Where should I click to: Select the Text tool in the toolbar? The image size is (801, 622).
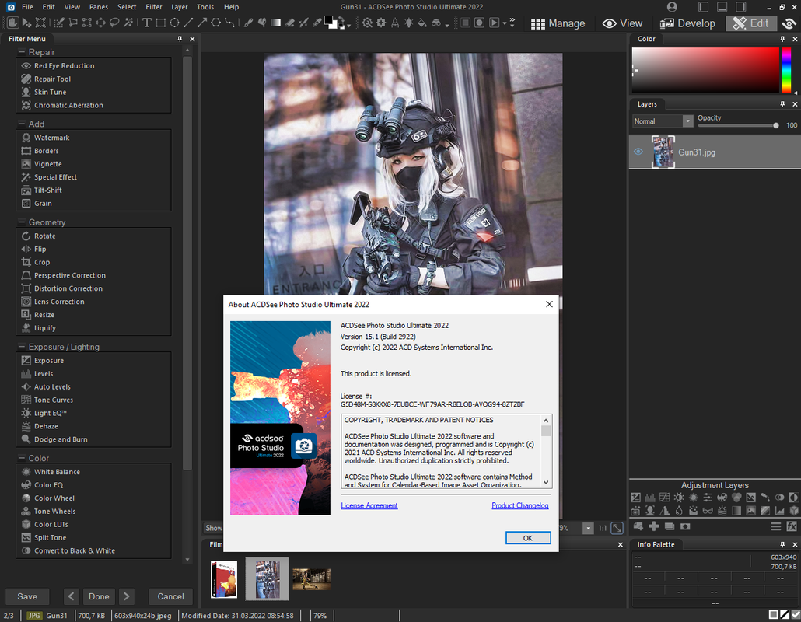[x=146, y=23]
